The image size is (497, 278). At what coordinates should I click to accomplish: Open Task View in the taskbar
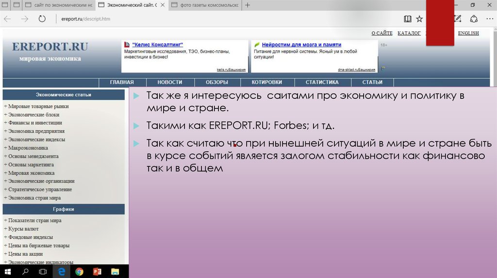pos(43,272)
